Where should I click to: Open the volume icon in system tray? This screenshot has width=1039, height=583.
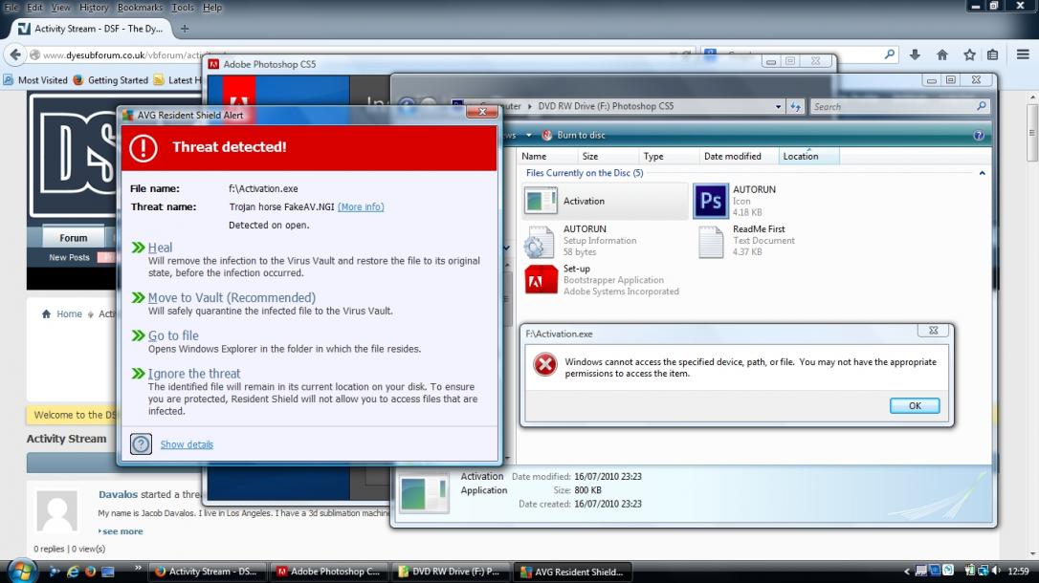[x=996, y=571]
